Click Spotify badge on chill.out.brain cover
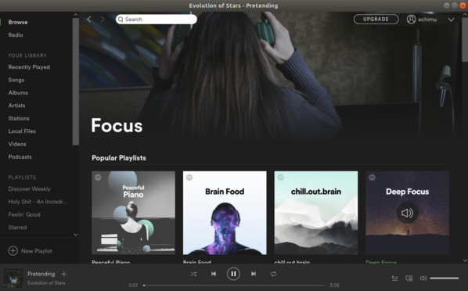The image size is (468, 291). [x=280, y=178]
